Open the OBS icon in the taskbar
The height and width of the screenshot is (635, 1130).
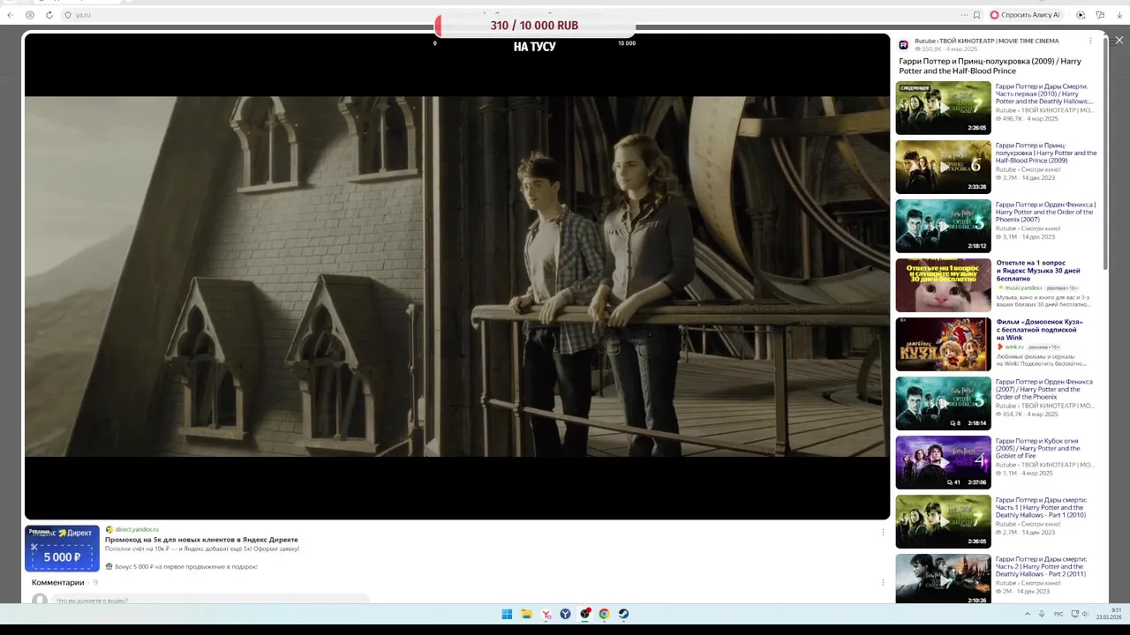pyautogui.click(x=584, y=614)
